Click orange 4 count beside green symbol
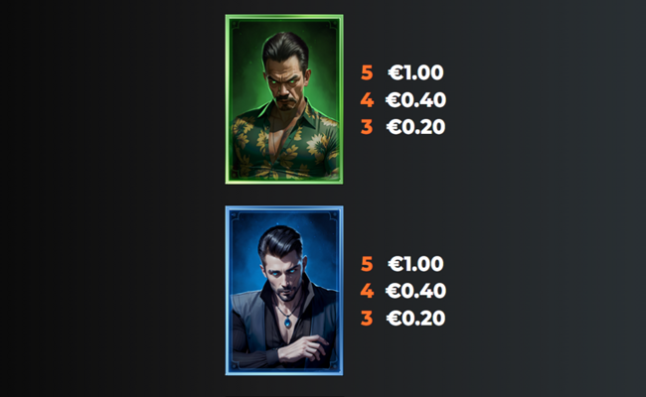Image resolution: width=646 pixels, height=397 pixels. pos(367,100)
